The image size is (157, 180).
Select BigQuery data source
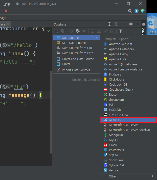(129, 74)
